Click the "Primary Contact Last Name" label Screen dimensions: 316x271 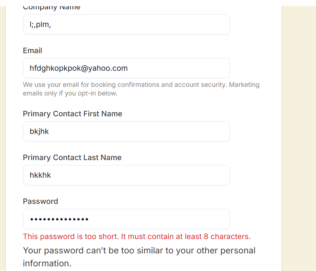pos(72,158)
